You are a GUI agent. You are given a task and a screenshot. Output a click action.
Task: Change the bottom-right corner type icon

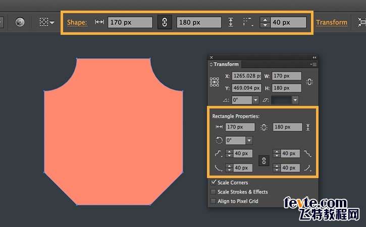click(x=307, y=168)
